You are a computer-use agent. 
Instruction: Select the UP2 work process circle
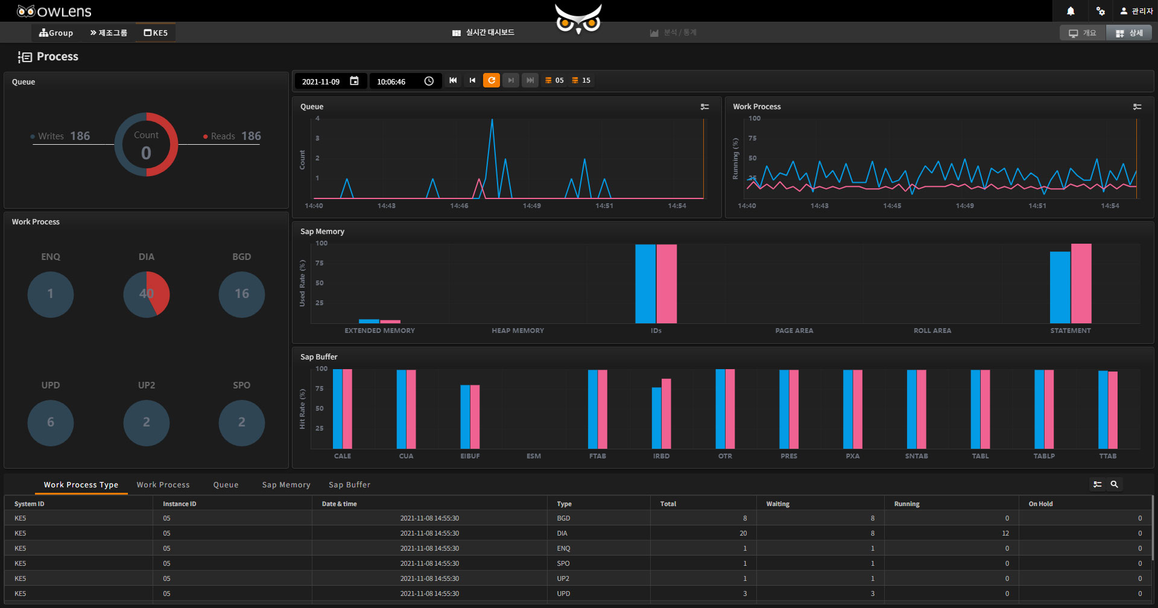coord(147,423)
